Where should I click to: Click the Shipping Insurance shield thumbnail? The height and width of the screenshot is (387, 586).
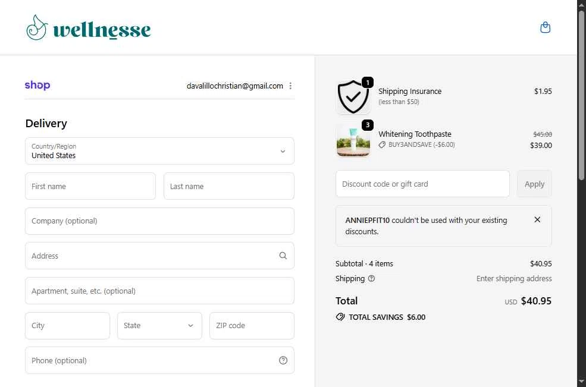click(x=353, y=97)
